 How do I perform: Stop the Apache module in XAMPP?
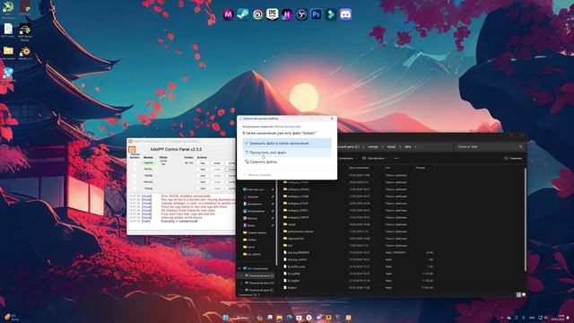click(x=203, y=163)
